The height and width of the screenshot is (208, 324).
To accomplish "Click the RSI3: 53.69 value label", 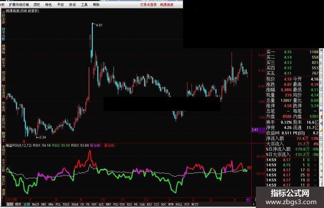I will pos(80,145).
